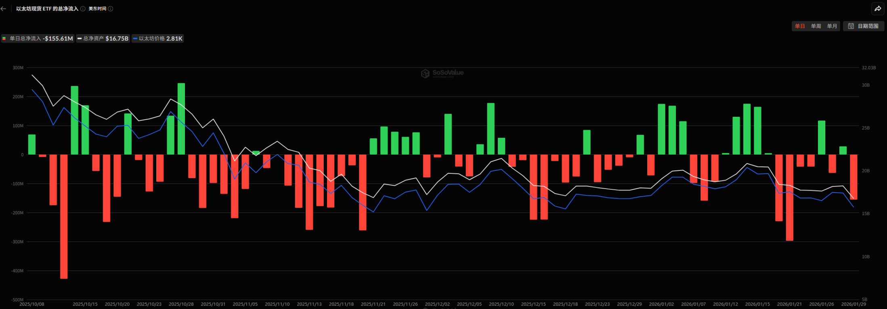Click the back arrow beside the title

pyautogui.click(x=4, y=8)
